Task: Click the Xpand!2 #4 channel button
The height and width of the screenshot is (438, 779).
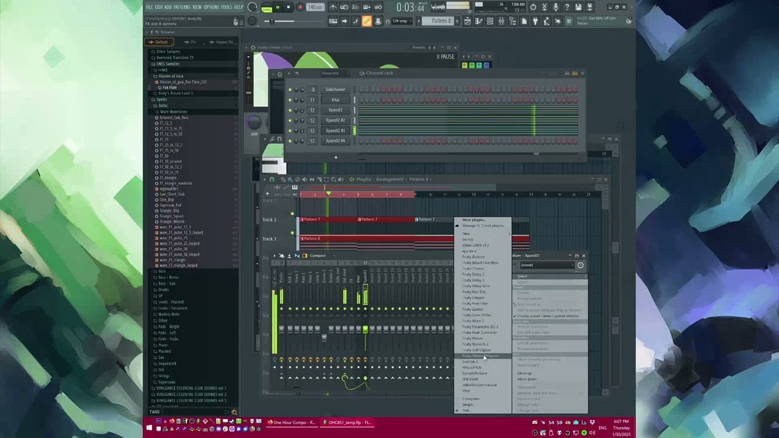Action: click(x=335, y=141)
